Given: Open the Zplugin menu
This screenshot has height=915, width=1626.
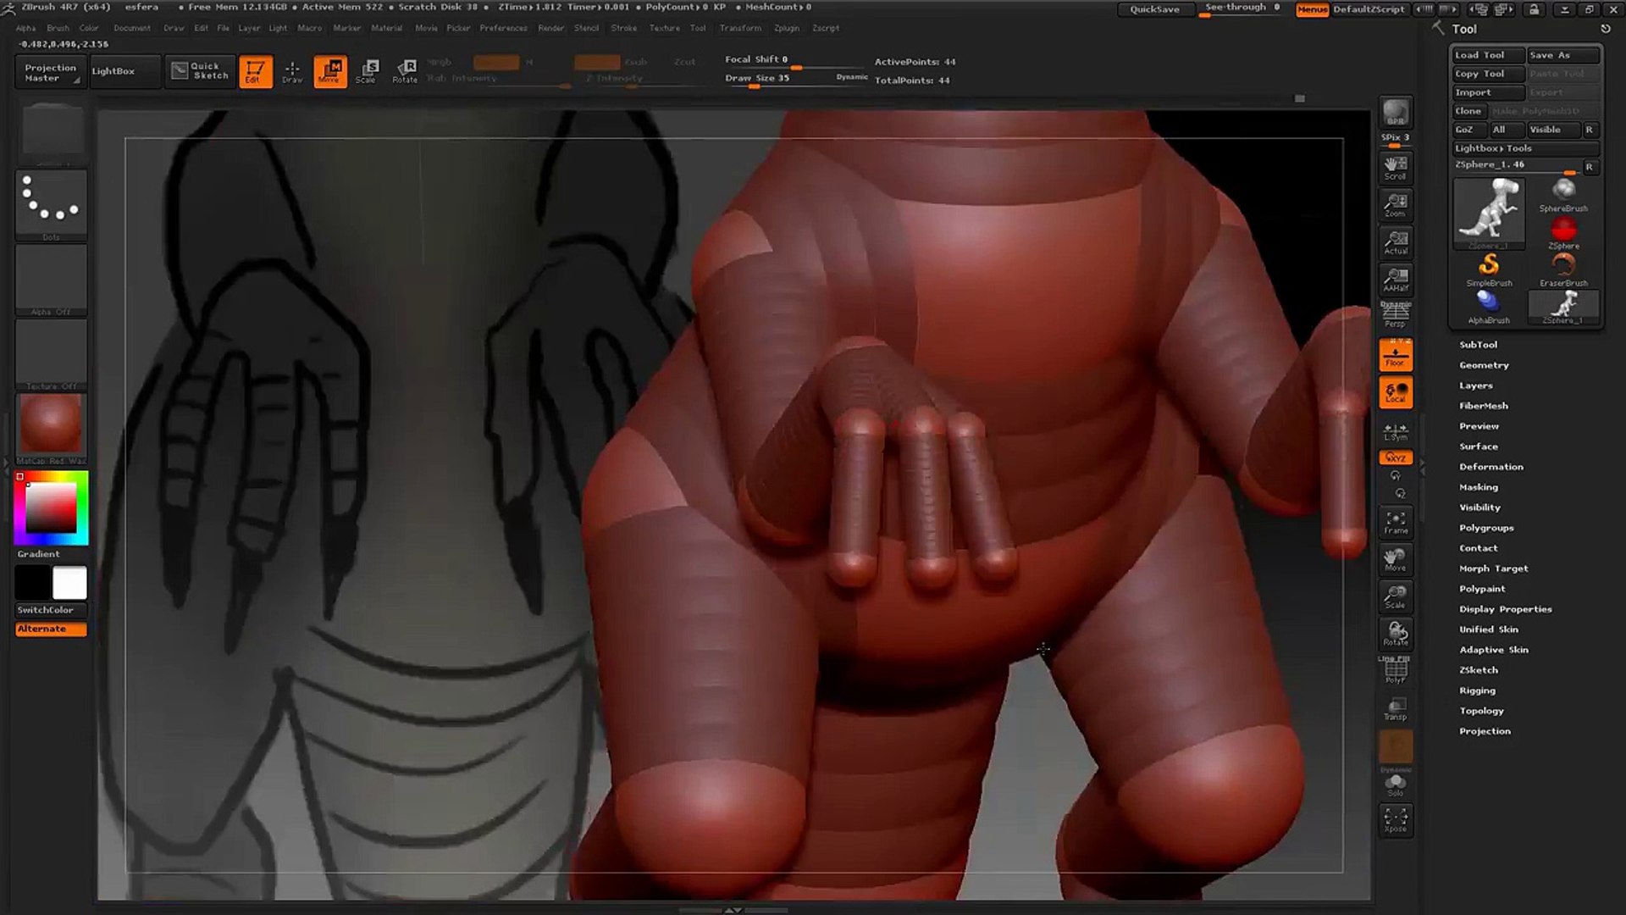Looking at the screenshot, I should point(786,28).
